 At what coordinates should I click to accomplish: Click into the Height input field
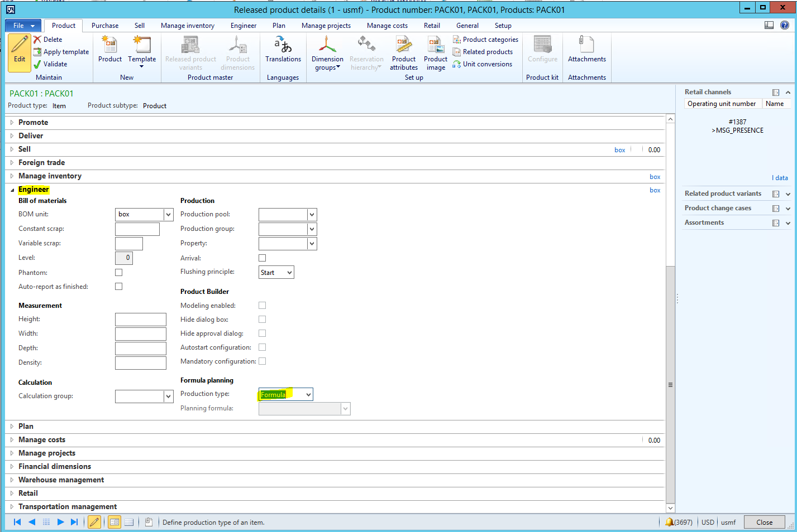(141, 320)
